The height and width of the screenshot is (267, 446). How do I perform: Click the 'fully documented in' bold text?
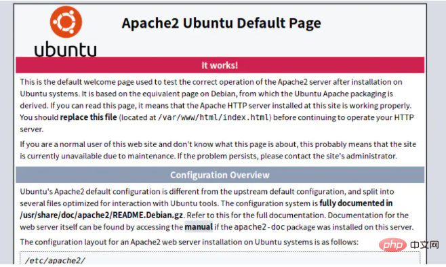356,203
